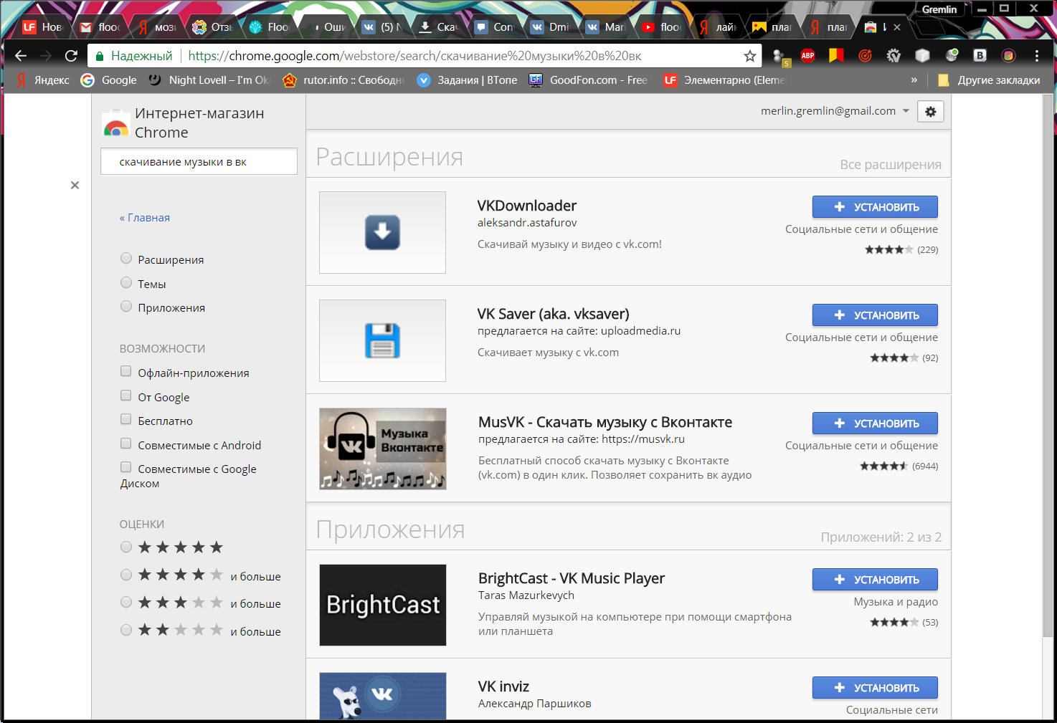
Task: Open web store settings gear
Action: [x=931, y=112]
